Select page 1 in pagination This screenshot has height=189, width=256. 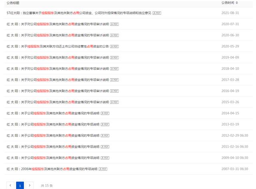click(20, 185)
